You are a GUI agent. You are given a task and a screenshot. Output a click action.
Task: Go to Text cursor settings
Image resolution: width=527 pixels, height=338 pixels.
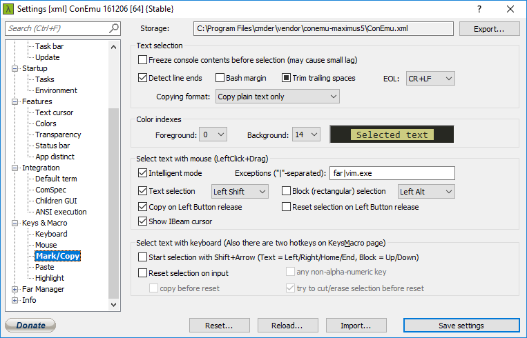click(54, 112)
